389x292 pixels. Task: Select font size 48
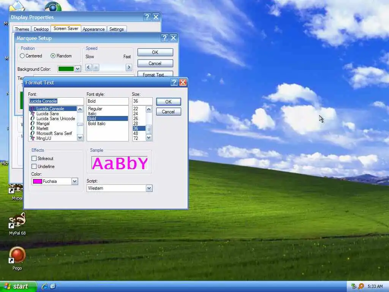coord(139,133)
